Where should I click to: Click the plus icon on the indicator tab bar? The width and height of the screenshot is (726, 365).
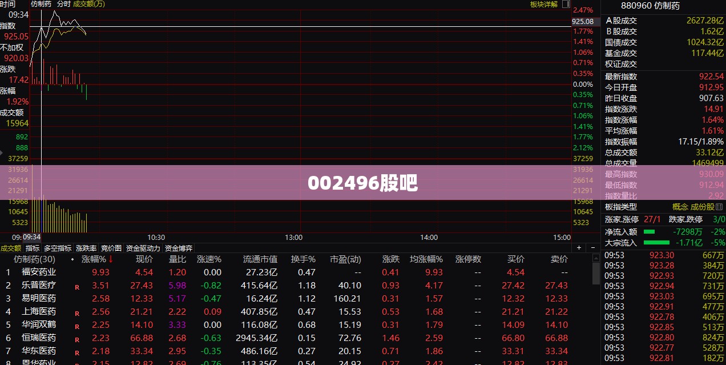coord(578,248)
